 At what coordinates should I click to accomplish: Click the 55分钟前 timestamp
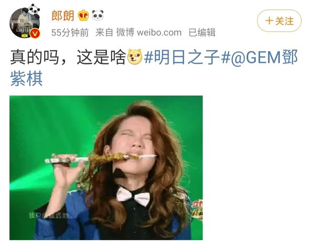tap(70, 33)
